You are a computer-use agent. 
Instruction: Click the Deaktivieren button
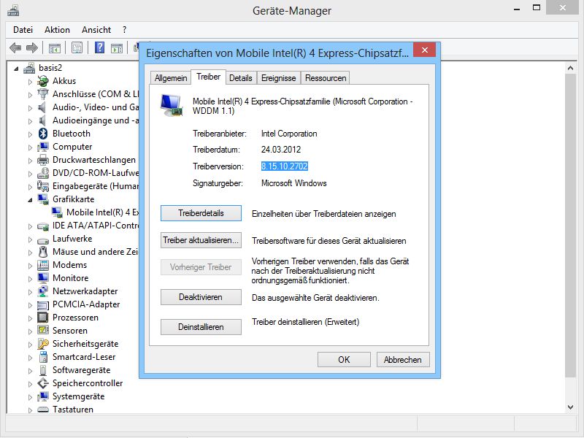[x=201, y=297]
